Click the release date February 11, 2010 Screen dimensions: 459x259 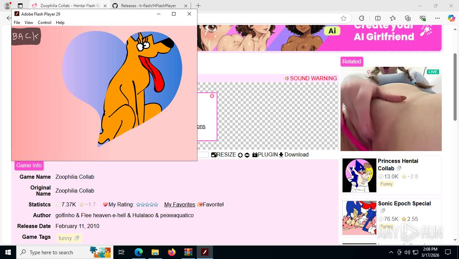point(78,226)
